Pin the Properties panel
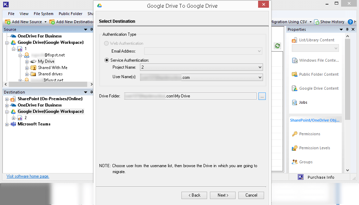The height and width of the screenshot is (205, 359). pyautogui.click(x=347, y=29)
